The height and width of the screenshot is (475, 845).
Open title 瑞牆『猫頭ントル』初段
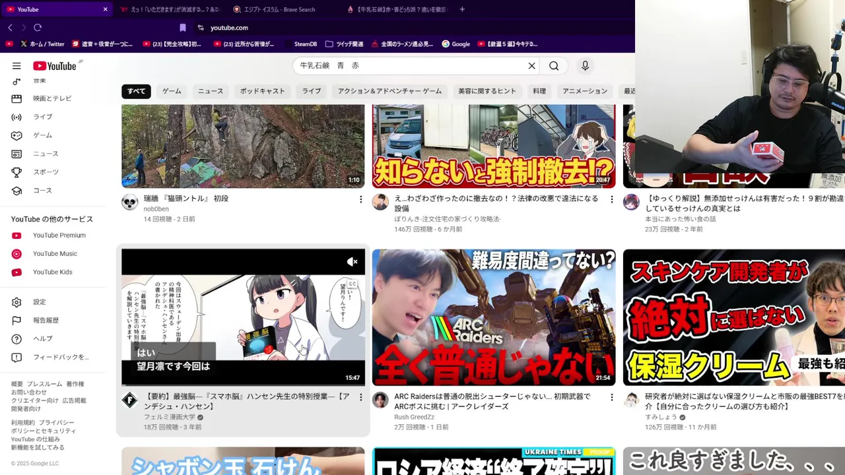point(186,199)
